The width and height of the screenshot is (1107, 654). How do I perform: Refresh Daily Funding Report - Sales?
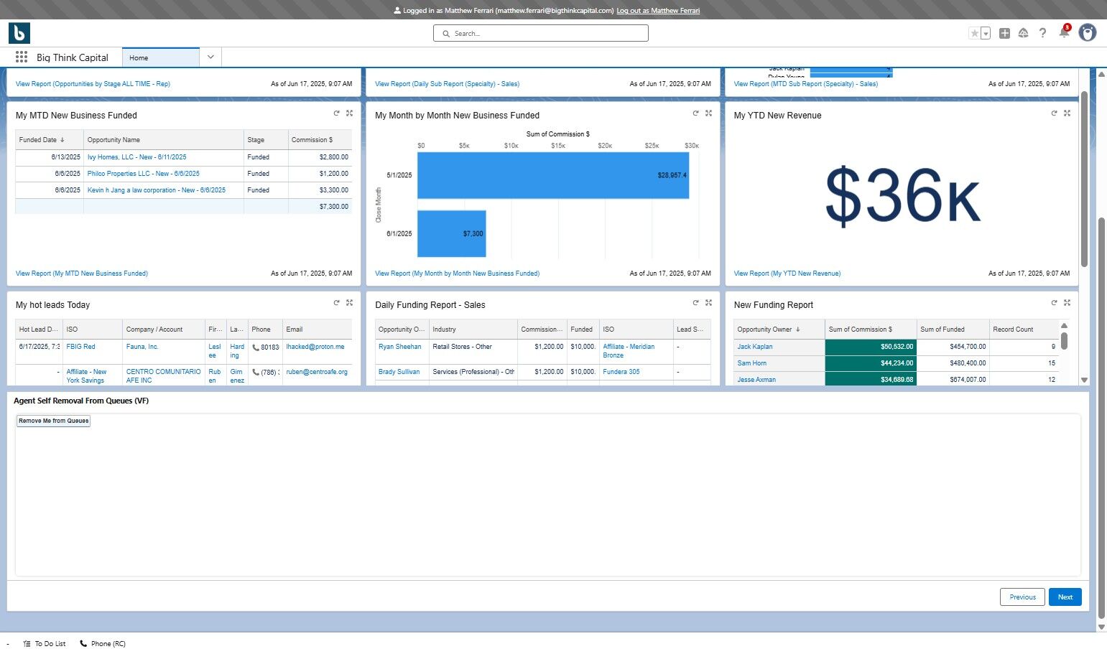695,302
